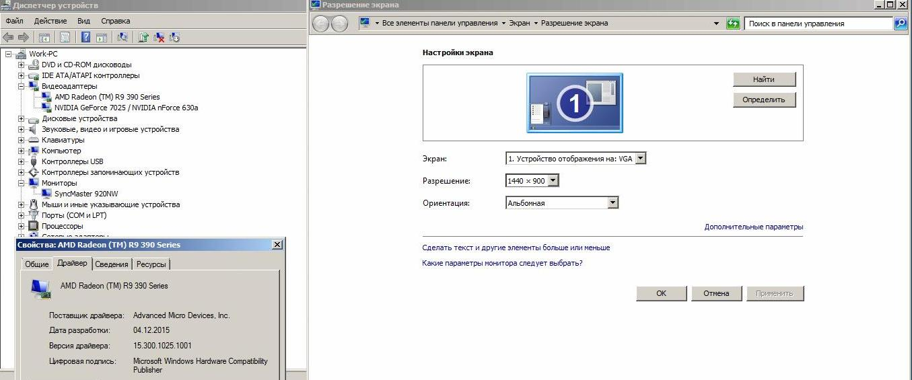This screenshot has width=912, height=380.
Task: Open the Действие menu
Action: pos(50,21)
